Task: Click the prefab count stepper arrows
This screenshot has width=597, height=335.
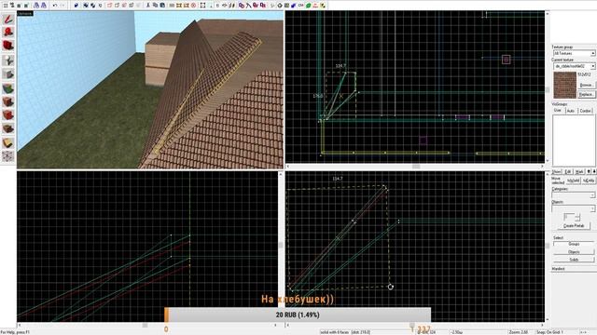Action: point(577,217)
